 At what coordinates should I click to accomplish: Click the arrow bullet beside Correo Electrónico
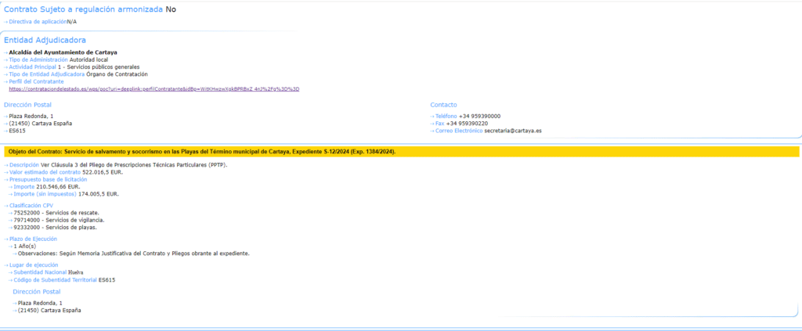point(432,131)
